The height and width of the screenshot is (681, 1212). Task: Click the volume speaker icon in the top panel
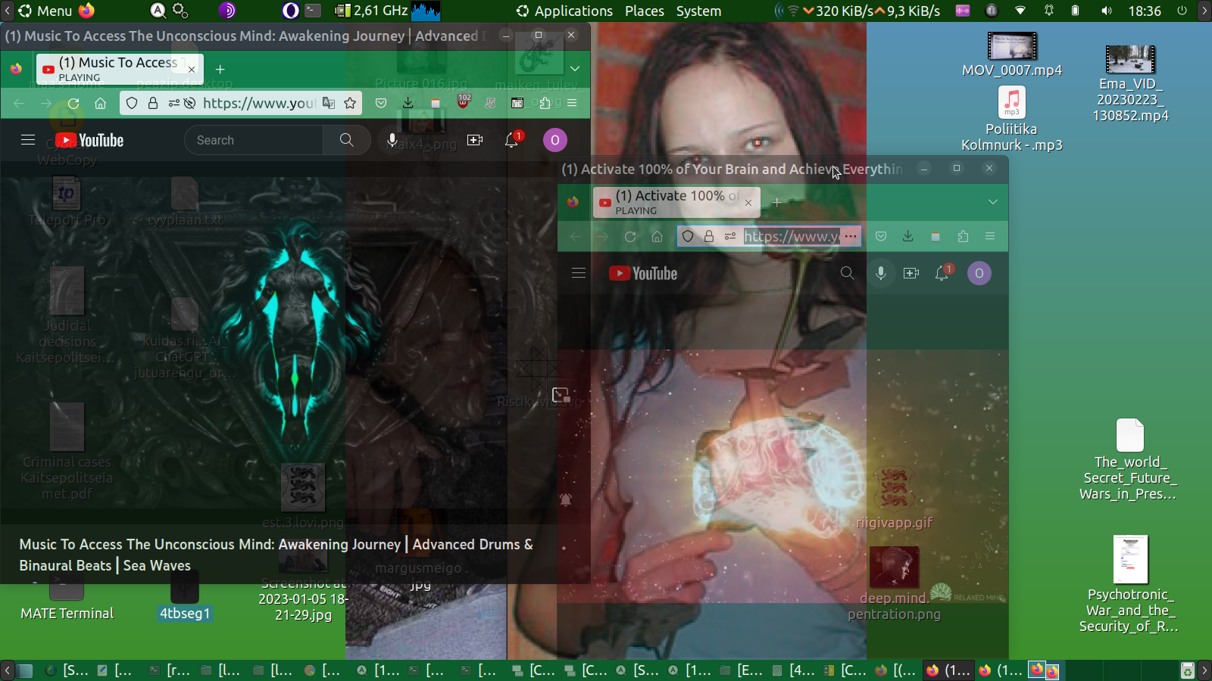pyautogui.click(x=1107, y=11)
